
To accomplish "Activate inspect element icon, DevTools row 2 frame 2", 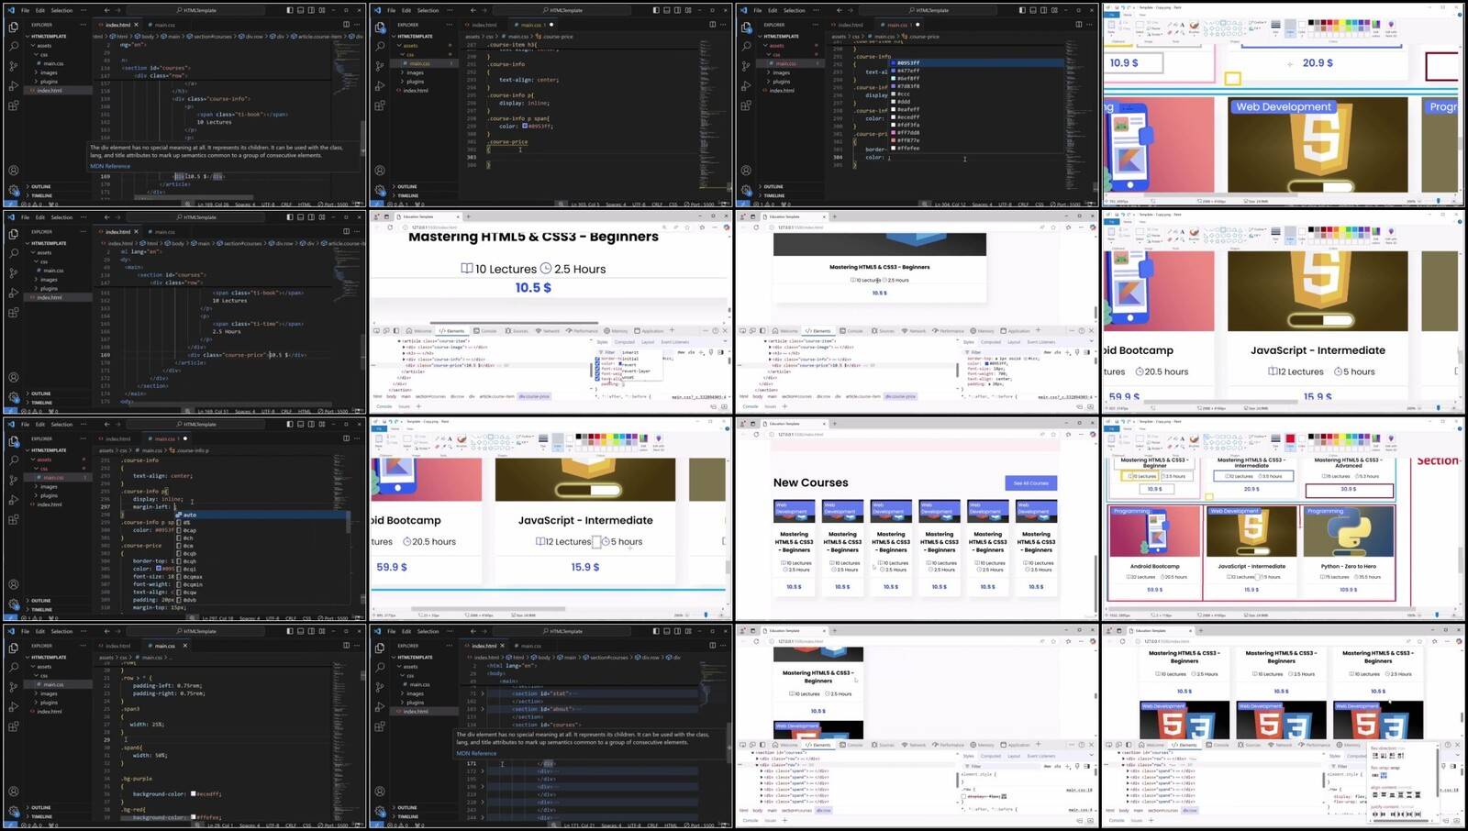I will pyautogui.click(x=376, y=331).
